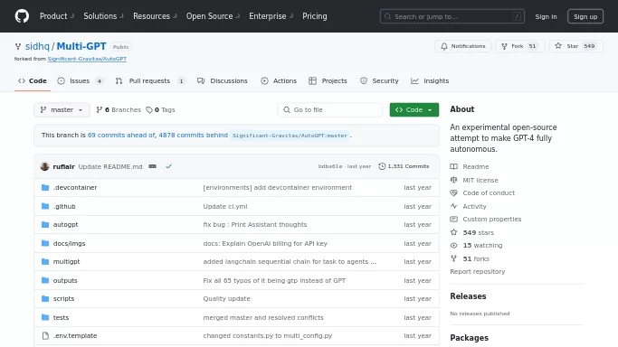Switch to the Security tab

379,80
